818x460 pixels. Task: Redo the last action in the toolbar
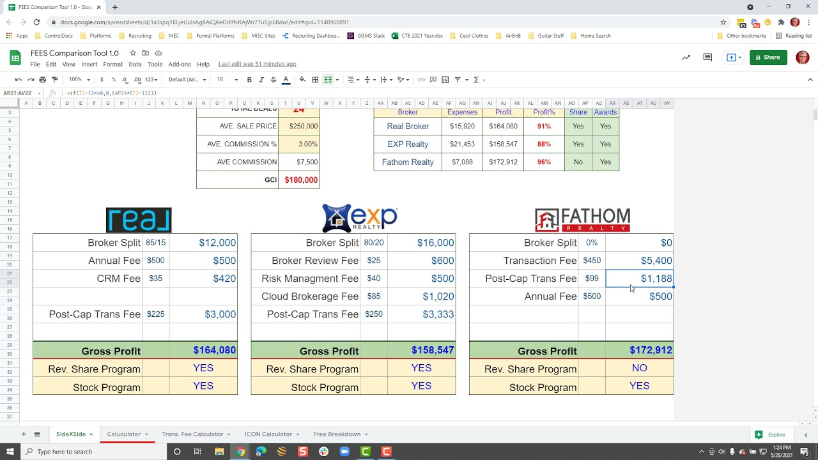(x=30, y=80)
